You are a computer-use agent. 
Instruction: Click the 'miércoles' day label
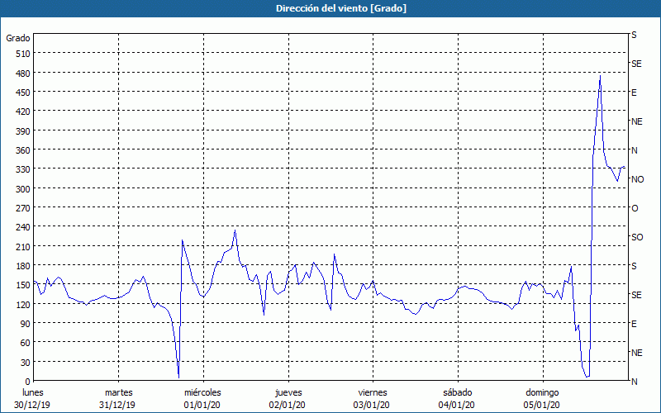pos(202,393)
